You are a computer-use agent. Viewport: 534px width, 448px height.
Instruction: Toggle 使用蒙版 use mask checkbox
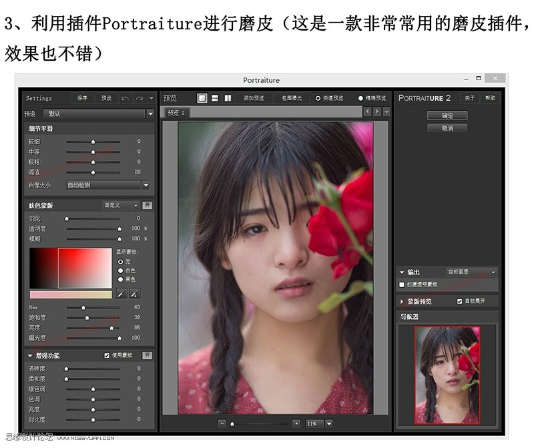pos(107,355)
